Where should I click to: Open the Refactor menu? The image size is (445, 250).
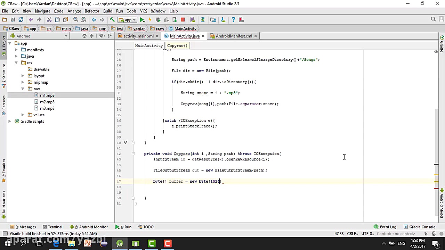(x=92, y=11)
